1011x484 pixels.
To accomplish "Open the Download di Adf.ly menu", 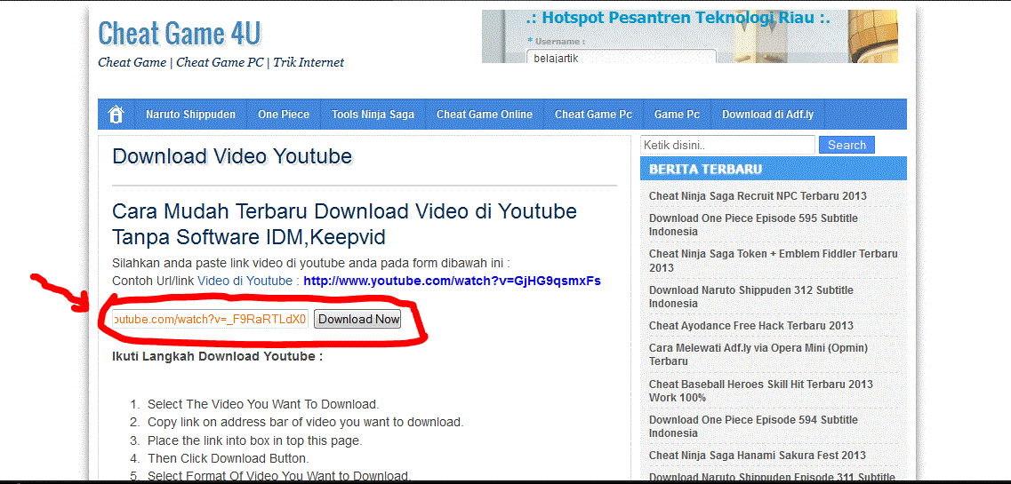I will click(768, 115).
